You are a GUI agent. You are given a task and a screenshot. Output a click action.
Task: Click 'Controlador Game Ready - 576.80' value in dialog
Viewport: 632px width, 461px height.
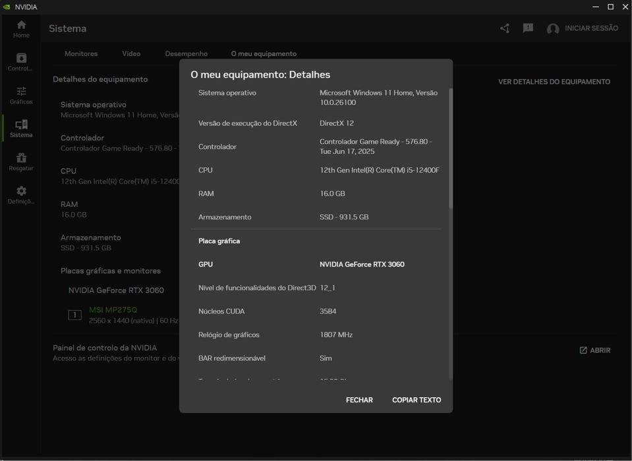tap(375, 147)
